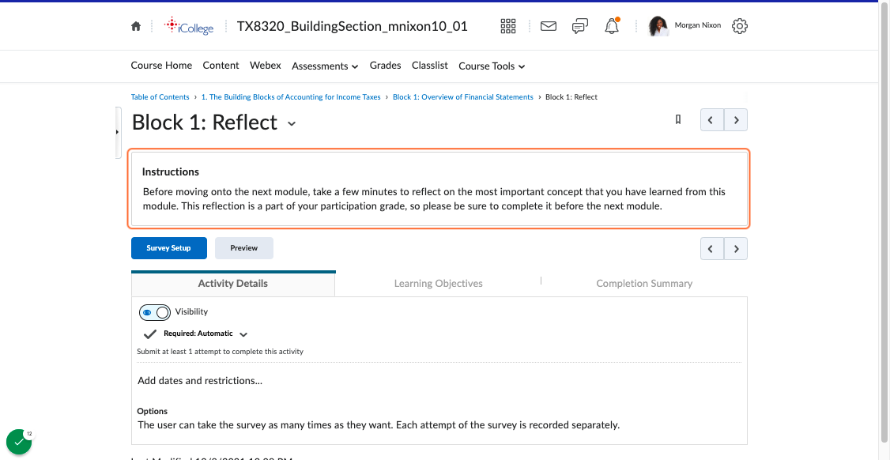Go to next topic near the title

pos(736,120)
